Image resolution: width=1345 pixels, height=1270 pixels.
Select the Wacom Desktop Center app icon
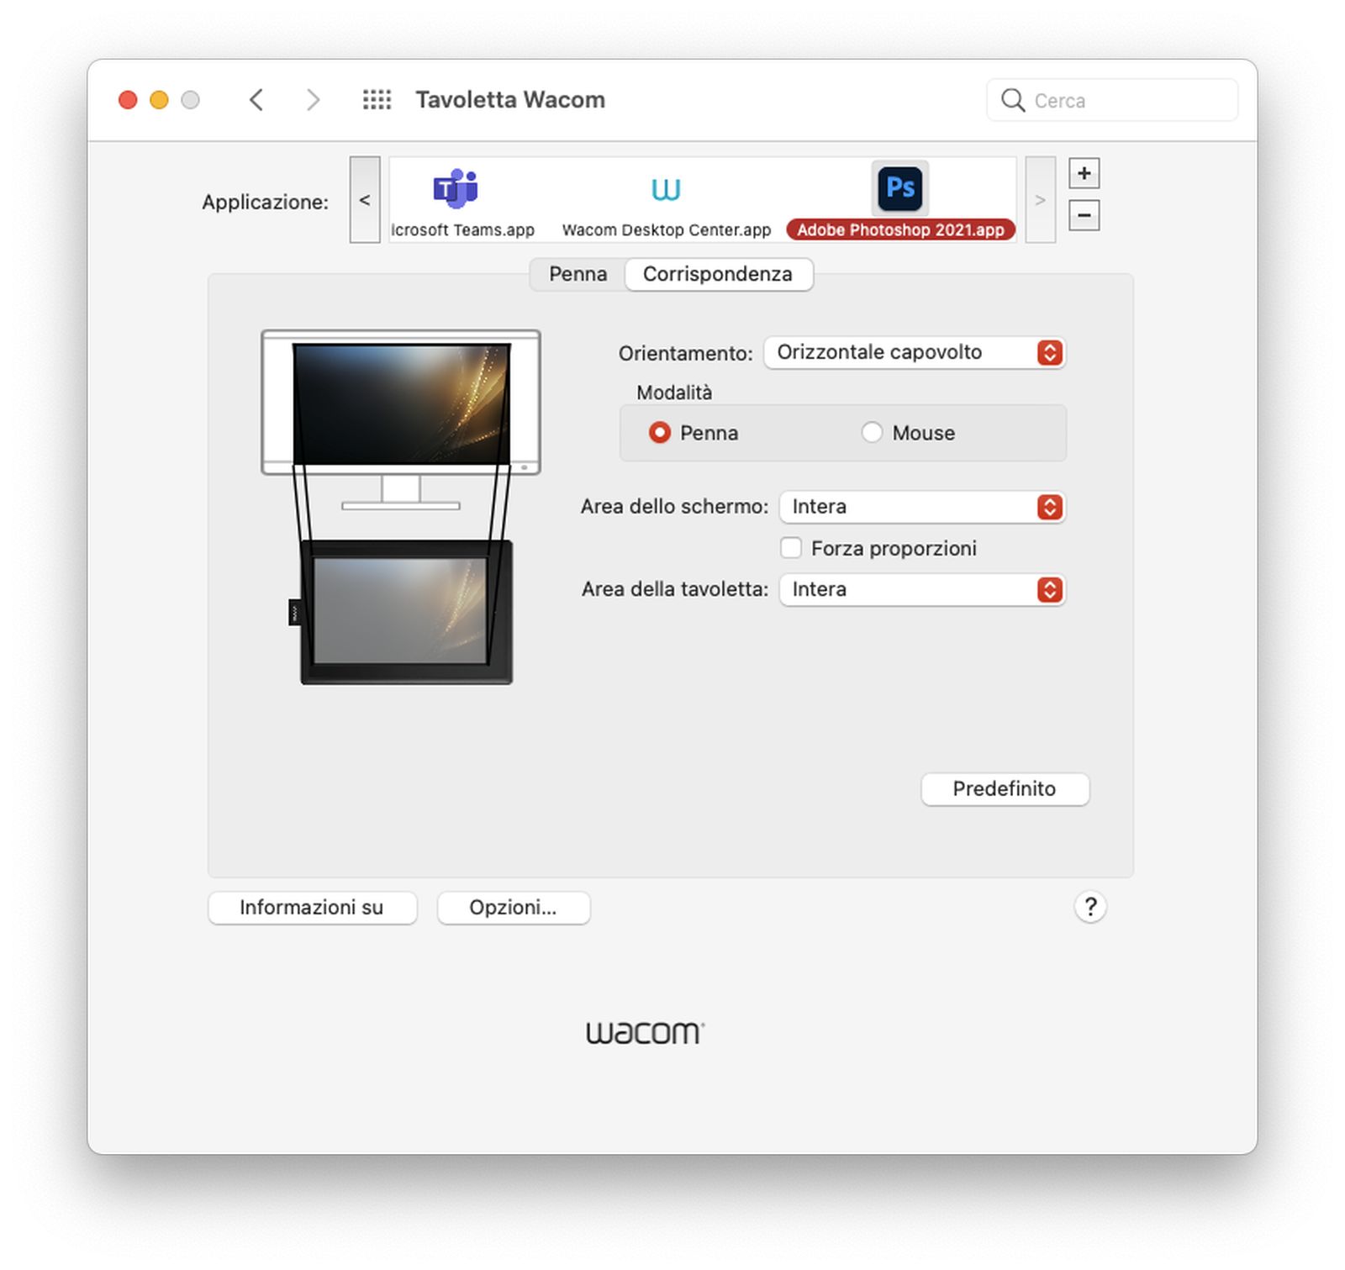click(666, 189)
